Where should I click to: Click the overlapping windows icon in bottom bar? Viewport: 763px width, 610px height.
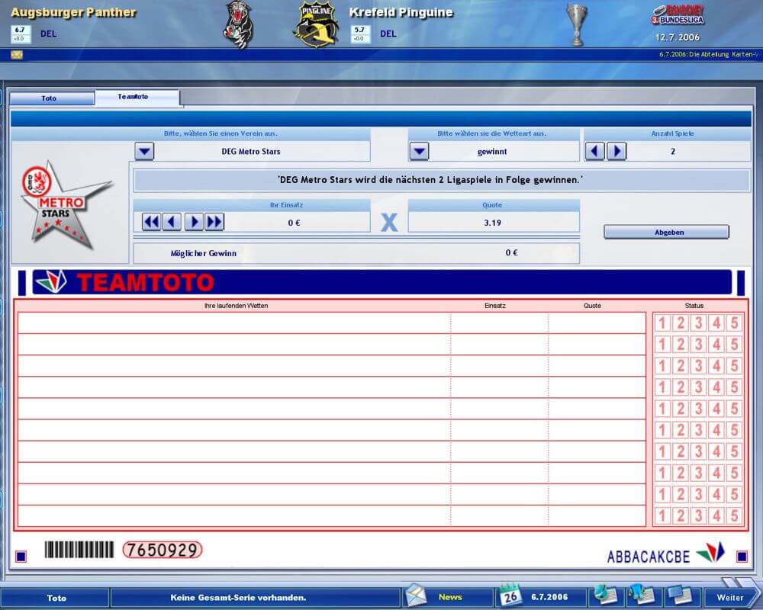pos(680,596)
